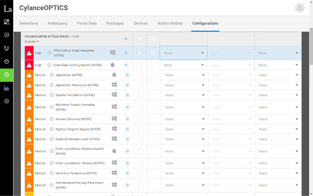313x196 pixels.
Task: Open the reports bar chart sidebar icon
Action: (7, 88)
